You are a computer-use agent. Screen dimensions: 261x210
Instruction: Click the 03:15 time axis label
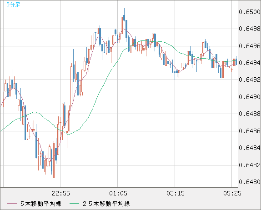[176, 193]
